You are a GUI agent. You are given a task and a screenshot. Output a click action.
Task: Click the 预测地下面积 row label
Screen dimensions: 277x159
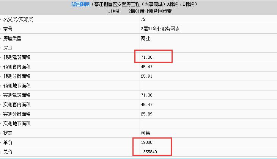point(17,86)
